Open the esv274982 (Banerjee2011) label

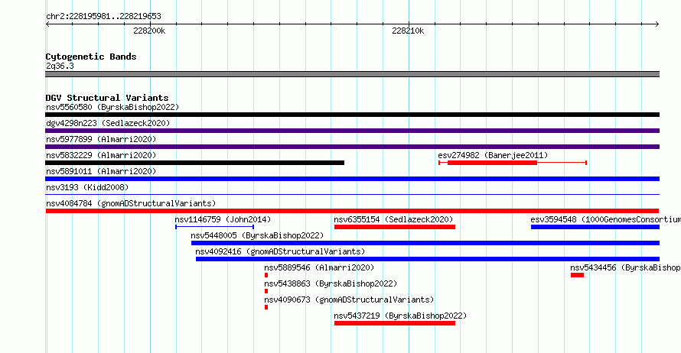493,155
